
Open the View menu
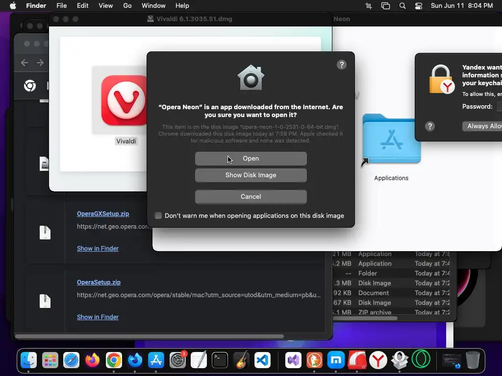point(106,6)
